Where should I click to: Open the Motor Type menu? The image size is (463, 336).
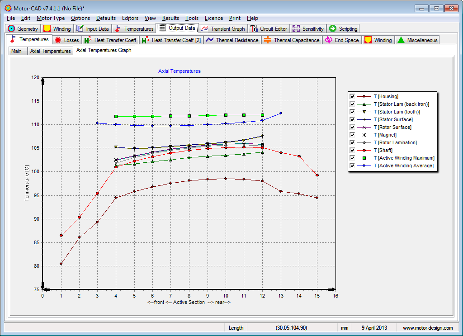click(51, 18)
